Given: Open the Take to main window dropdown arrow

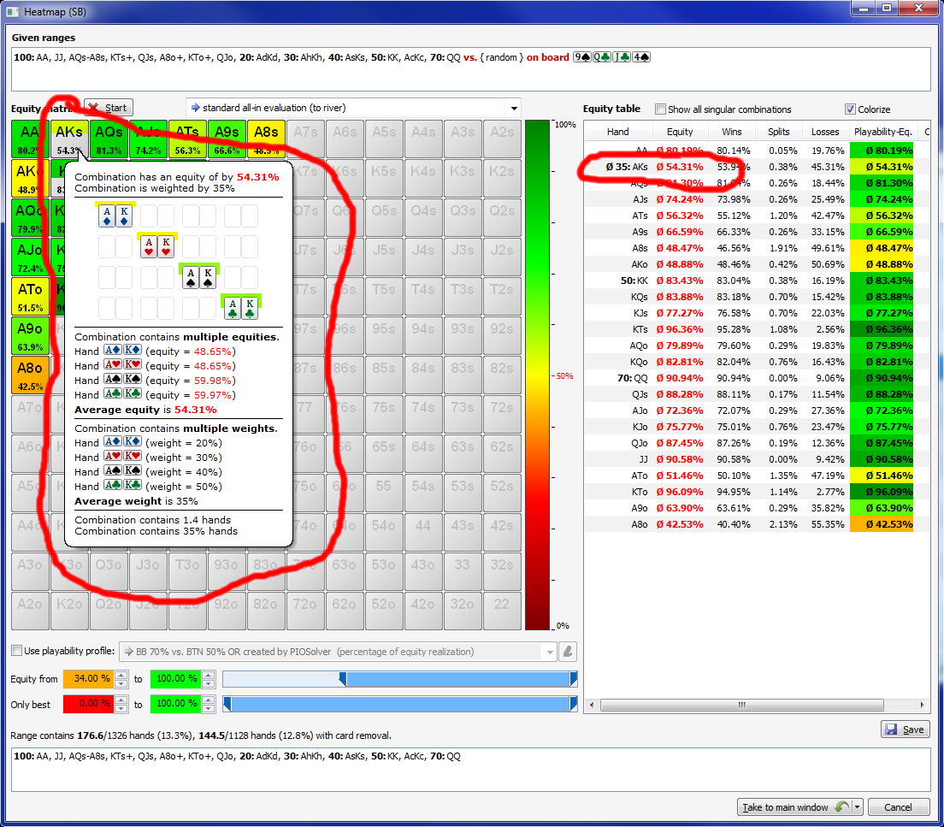Looking at the screenshot, I should pyautogui.click(x=858, y=807).
